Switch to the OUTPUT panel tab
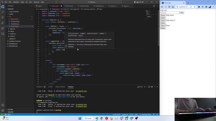This screenshot has width=216, height=121. [x=50, y=87]
